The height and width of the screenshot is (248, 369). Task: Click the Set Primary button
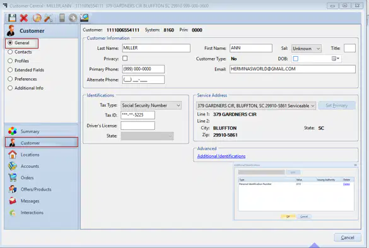pyautogui.click(x=337, y=105)
